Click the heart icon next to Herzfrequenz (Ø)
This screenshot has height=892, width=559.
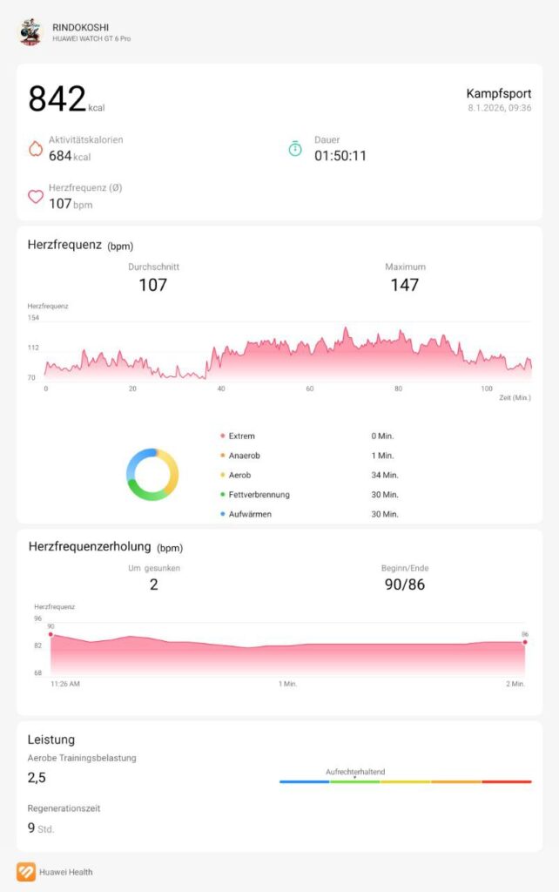[36, 197]
